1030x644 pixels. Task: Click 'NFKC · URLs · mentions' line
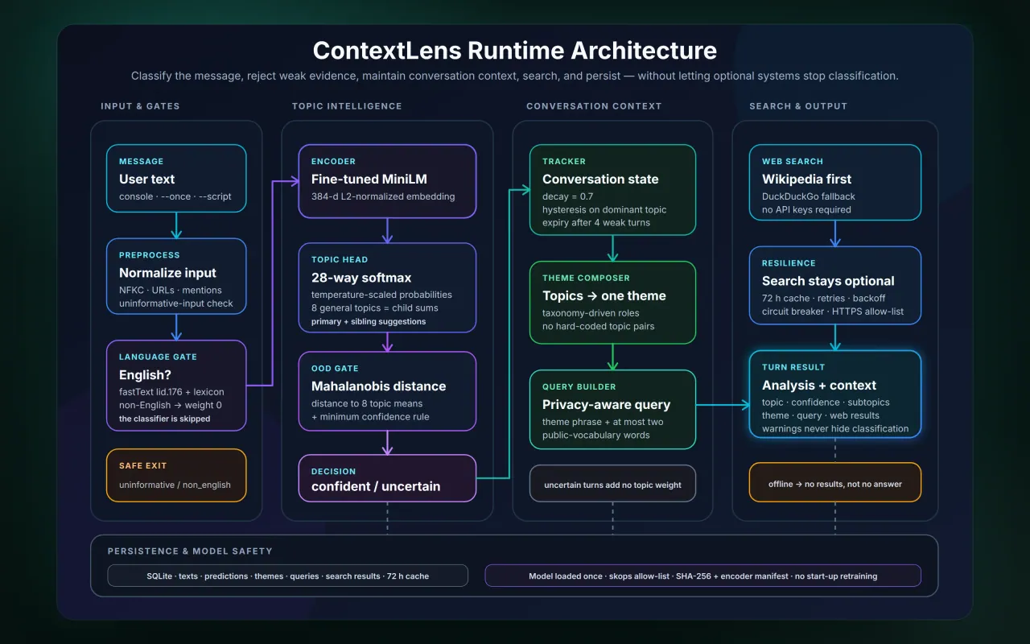click(171, 290)
